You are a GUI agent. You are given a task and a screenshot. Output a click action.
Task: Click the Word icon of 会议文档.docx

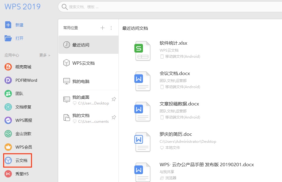(142, 81)
